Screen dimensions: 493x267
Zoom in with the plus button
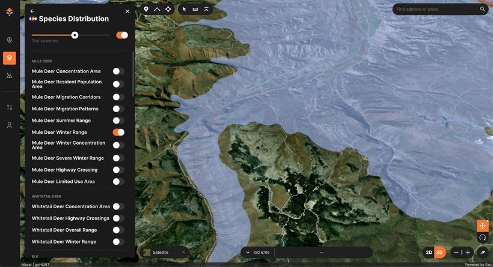[468, 252]
